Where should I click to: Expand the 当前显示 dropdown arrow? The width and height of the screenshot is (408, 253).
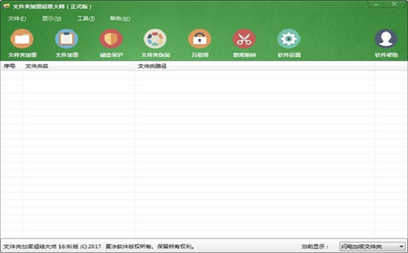[x=401, y=247]
